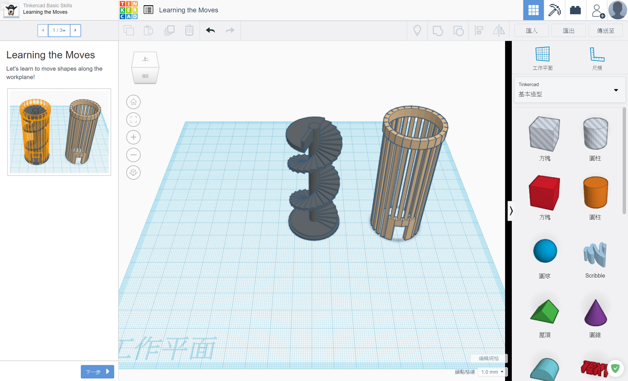The width and height of the screenshot is (628, 381).
Task: Switch to blocks view with brick icon
Action: 575,10
